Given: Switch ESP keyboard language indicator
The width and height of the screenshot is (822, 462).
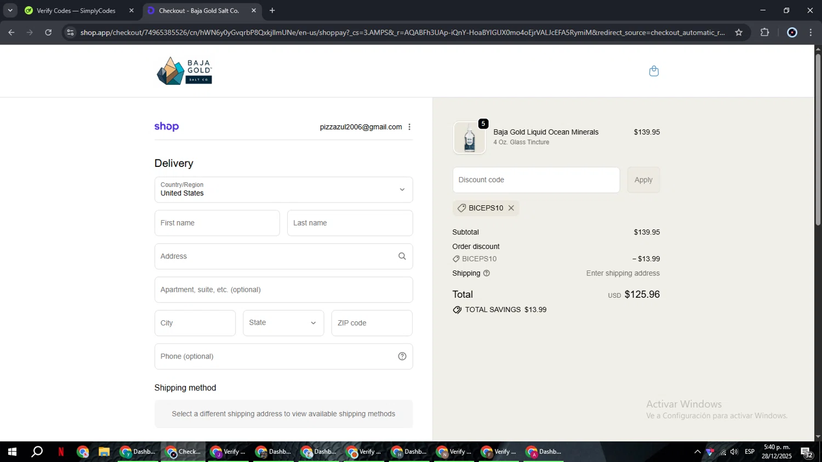Looking at the screenshot, I should pos(750,452).
